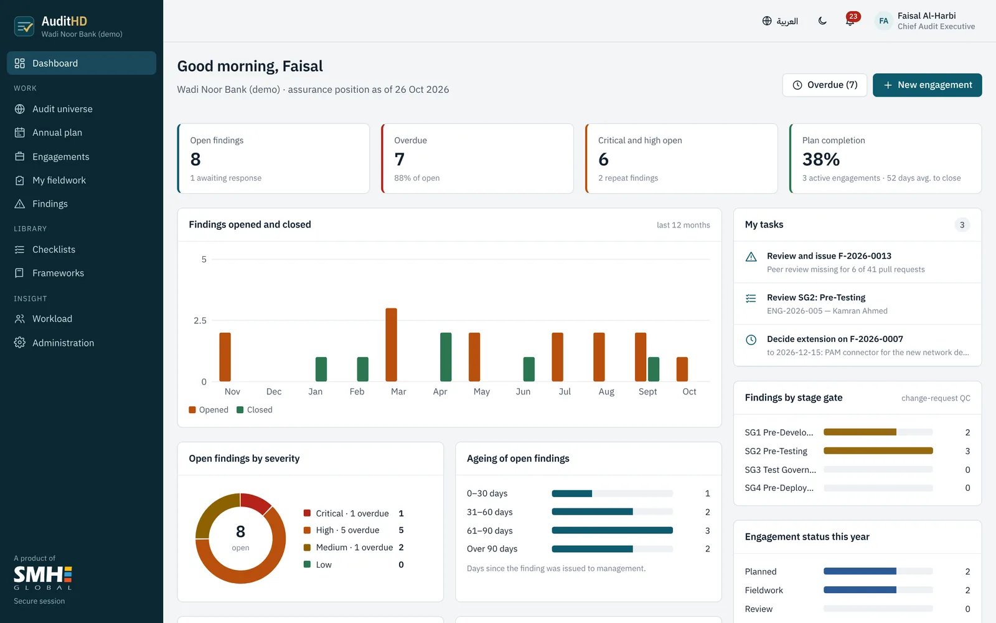Click the Administration gear icon
The image size is (996, 623).
20,343
